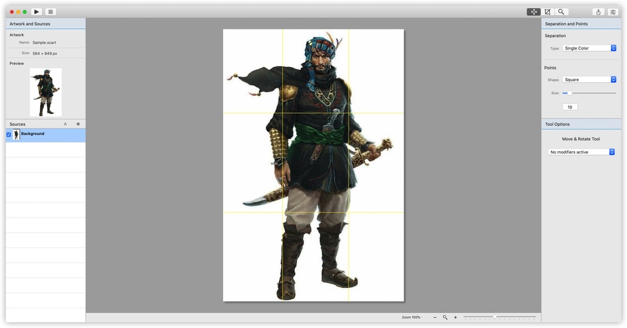
Task: Click the 'Artwork and Sources' panel header
Action: [46, 24]
